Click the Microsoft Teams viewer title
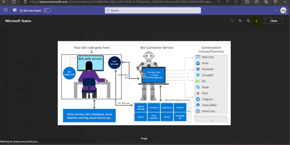The width and height of the screenshot is (290, 145). click(18, 21)
